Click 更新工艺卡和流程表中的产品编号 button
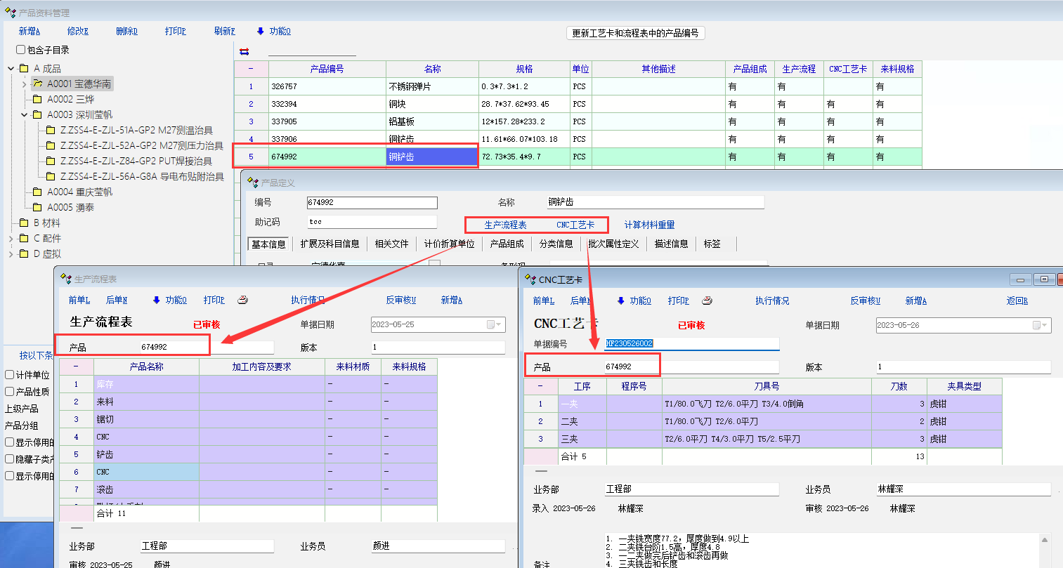This screenshot has width=1063, height=568. tap(634, 33)
